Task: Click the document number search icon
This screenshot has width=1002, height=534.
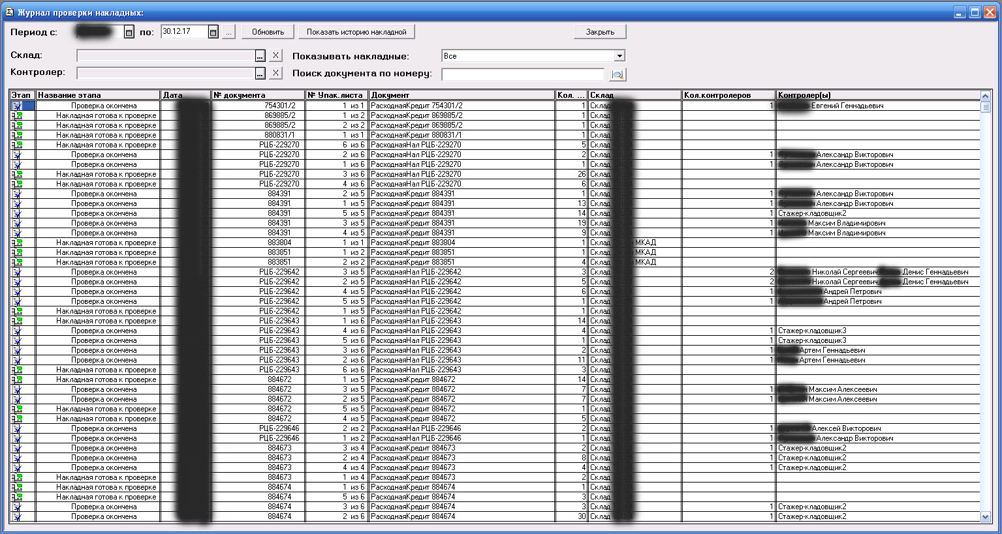Action: [x=617, y=75]
